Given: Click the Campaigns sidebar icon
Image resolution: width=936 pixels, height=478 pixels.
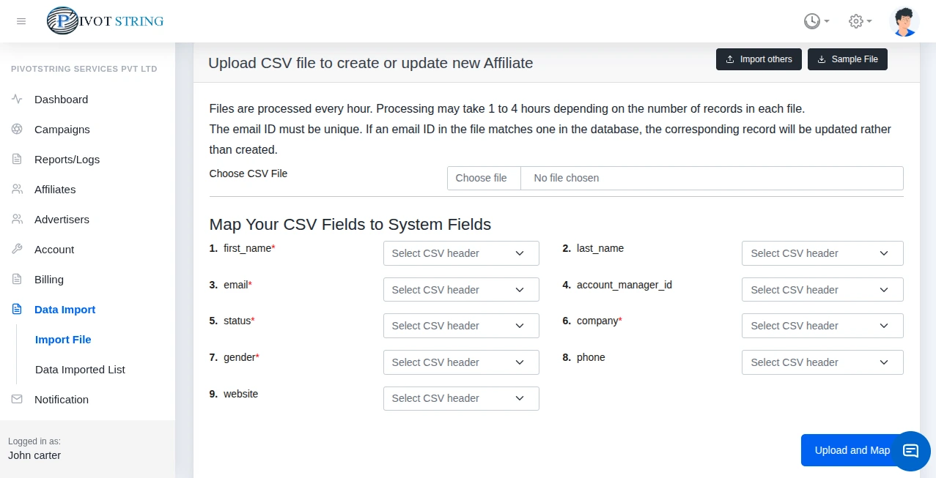Looking at the screenshot, I should point(17,130).
